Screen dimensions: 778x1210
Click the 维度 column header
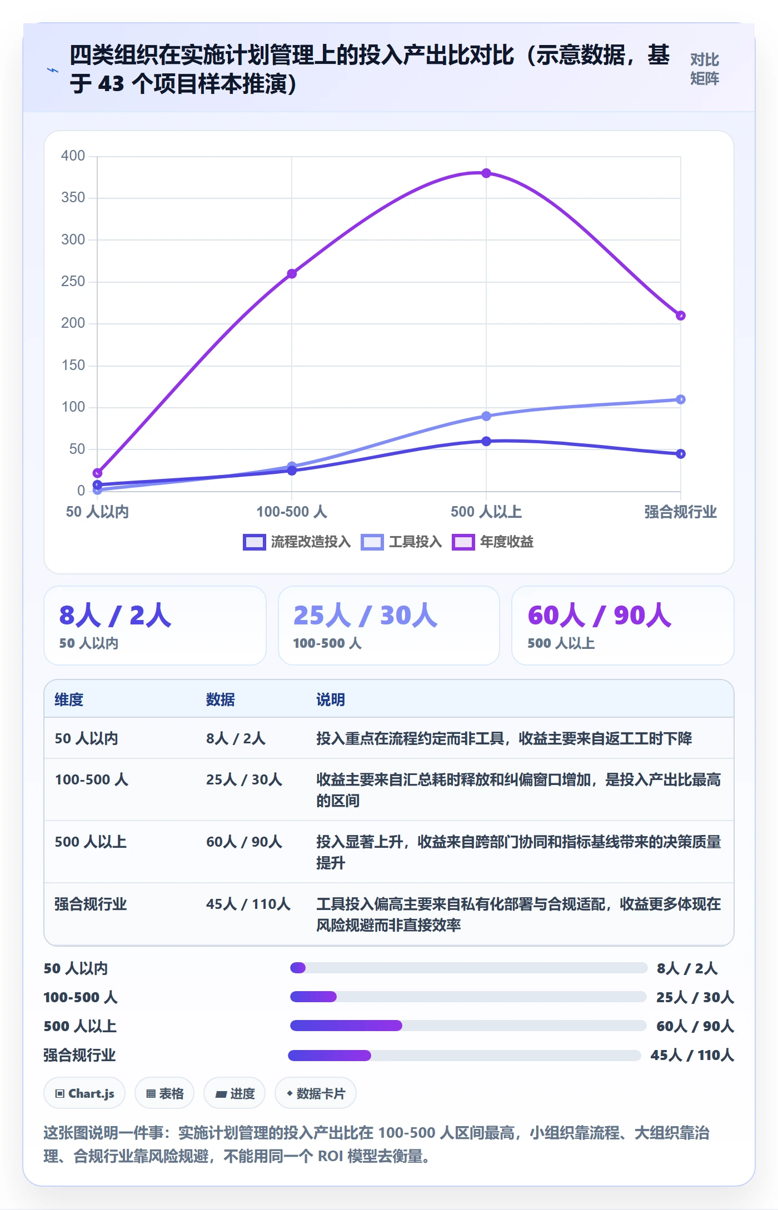point(69,699)
